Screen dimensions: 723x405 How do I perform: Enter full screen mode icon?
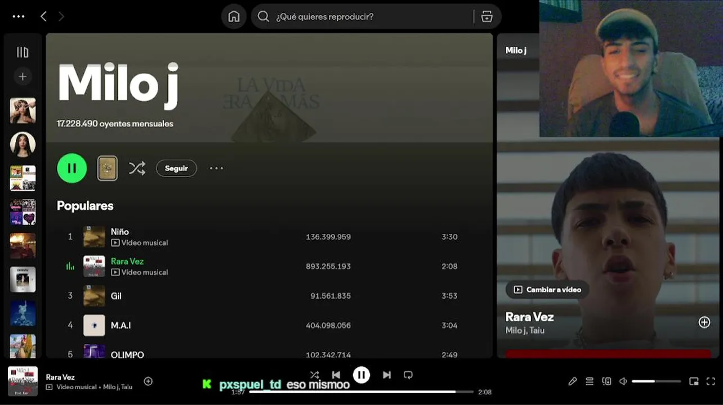point(711,381)
